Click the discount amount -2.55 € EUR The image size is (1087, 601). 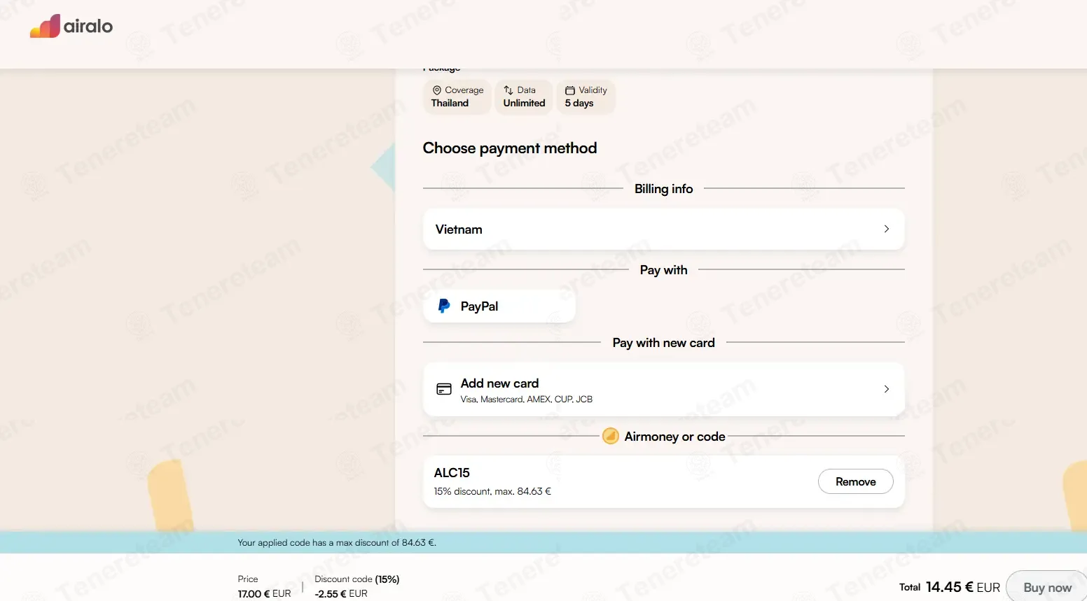coord(341,593)
